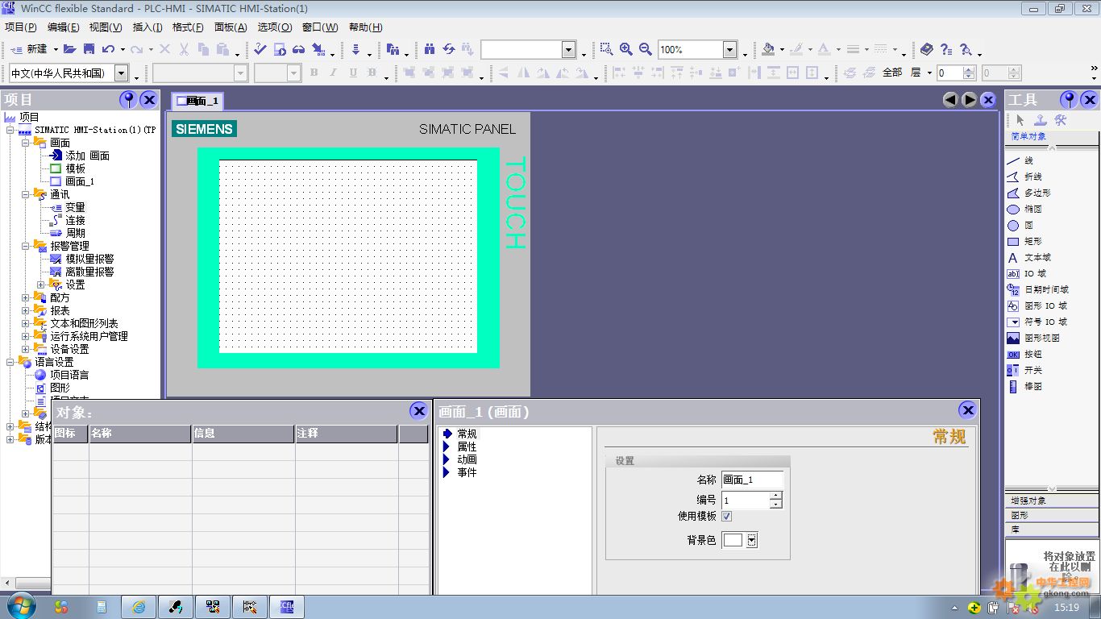Screen dimensions: 1101x619
Task: Select the 日期时间域 (Date-time field) tool
Action: click(1038, 289)
